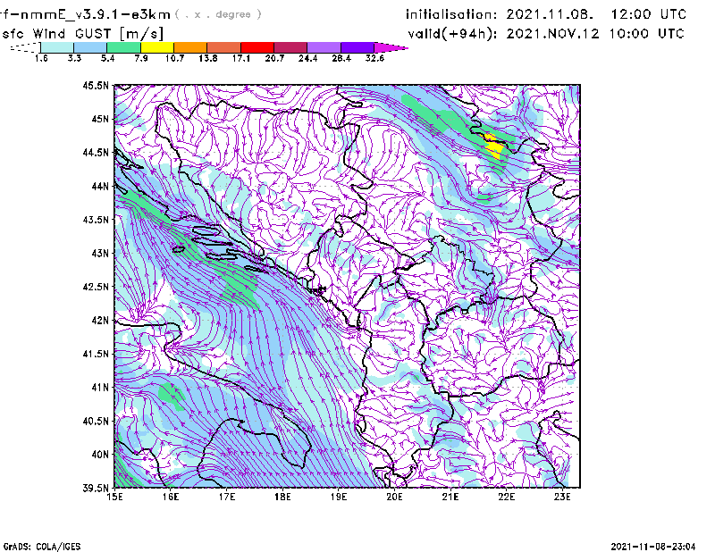The image size is (715, 552).
Task: Click the "initialisation: 2021.11.08. 12:00 UTC" line
Action: [x=546, y=14]
